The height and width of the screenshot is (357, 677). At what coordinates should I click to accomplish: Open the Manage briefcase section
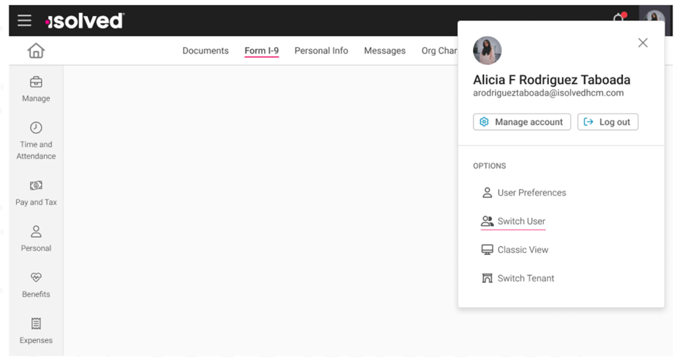point(36,89)
